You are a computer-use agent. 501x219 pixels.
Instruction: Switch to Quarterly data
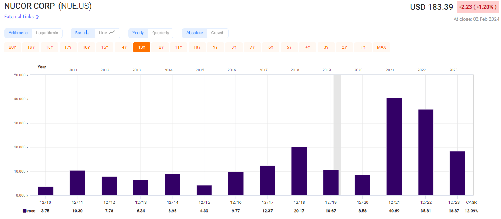coord(160,33)
